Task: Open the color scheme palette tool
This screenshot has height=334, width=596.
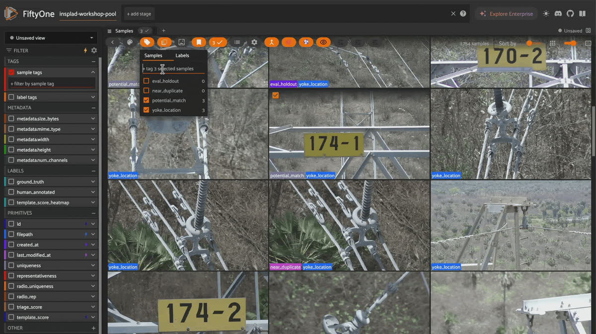Action: click(x=130, y=42)
